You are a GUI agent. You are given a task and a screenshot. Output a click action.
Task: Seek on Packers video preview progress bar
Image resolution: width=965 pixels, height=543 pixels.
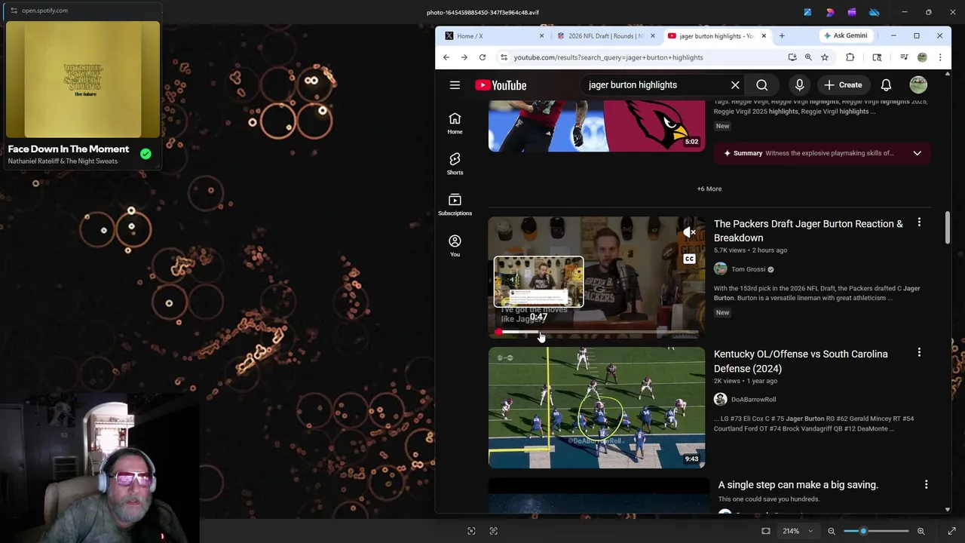click(x=596, y=333)
